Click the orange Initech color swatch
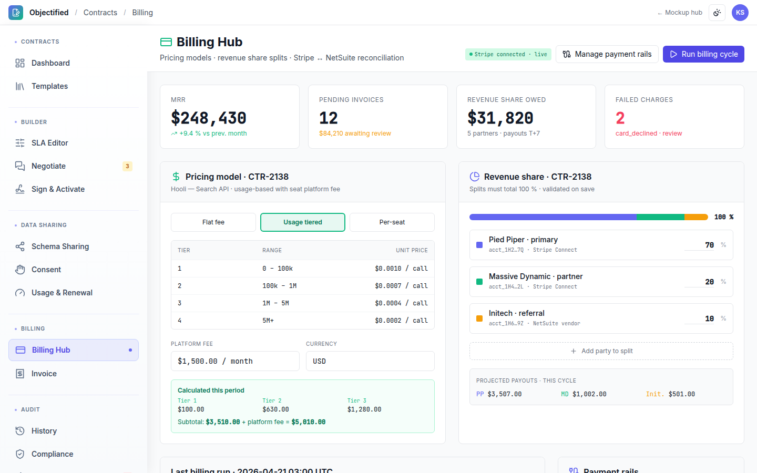The width and height of the screenshot is (757, 473). click(x=479, y=318)
